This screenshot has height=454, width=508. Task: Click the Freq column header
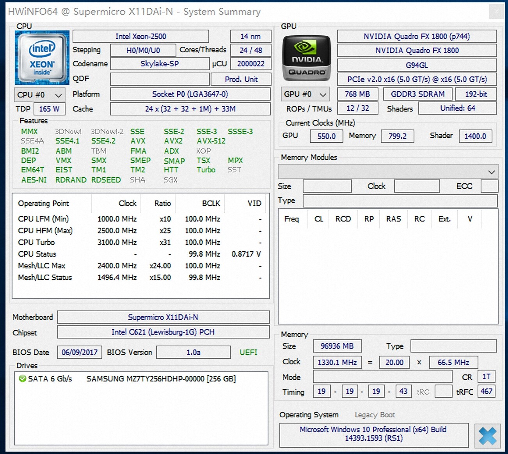tap(291, 219)
